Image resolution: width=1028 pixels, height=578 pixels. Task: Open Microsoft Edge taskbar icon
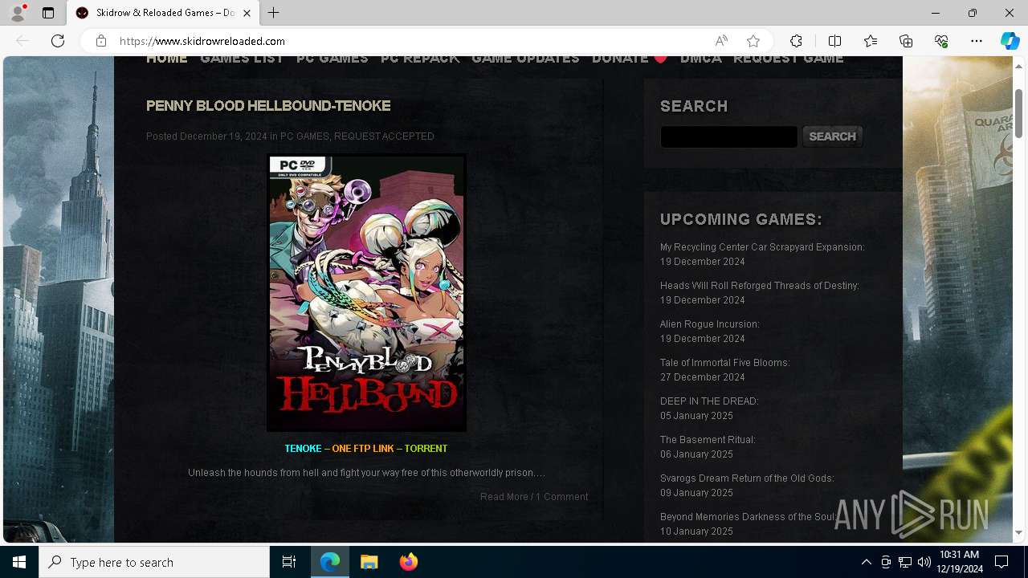(x=330, y=562)
